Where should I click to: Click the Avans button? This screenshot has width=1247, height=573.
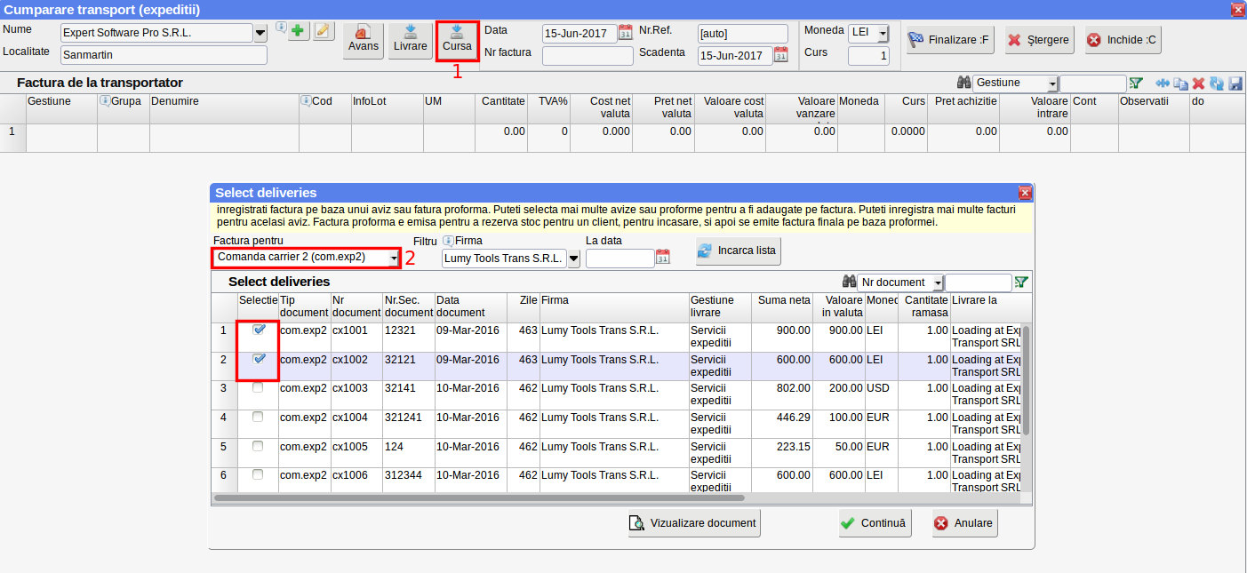(x=364, y=41)
